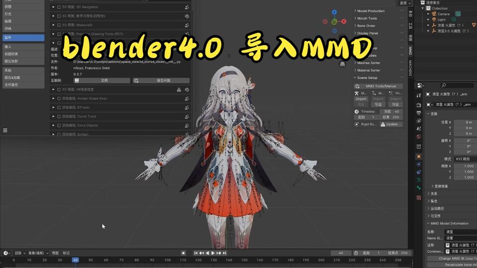The width and height of the screenshot is (477, 268).
Task: Open the World properties tab icon
Action: tap(418, 137)
